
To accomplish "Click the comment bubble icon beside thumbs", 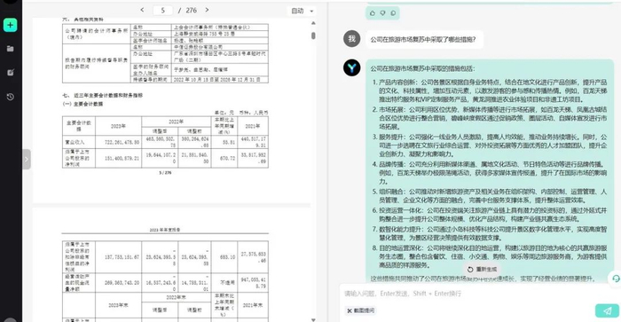I will coord(393,13).
